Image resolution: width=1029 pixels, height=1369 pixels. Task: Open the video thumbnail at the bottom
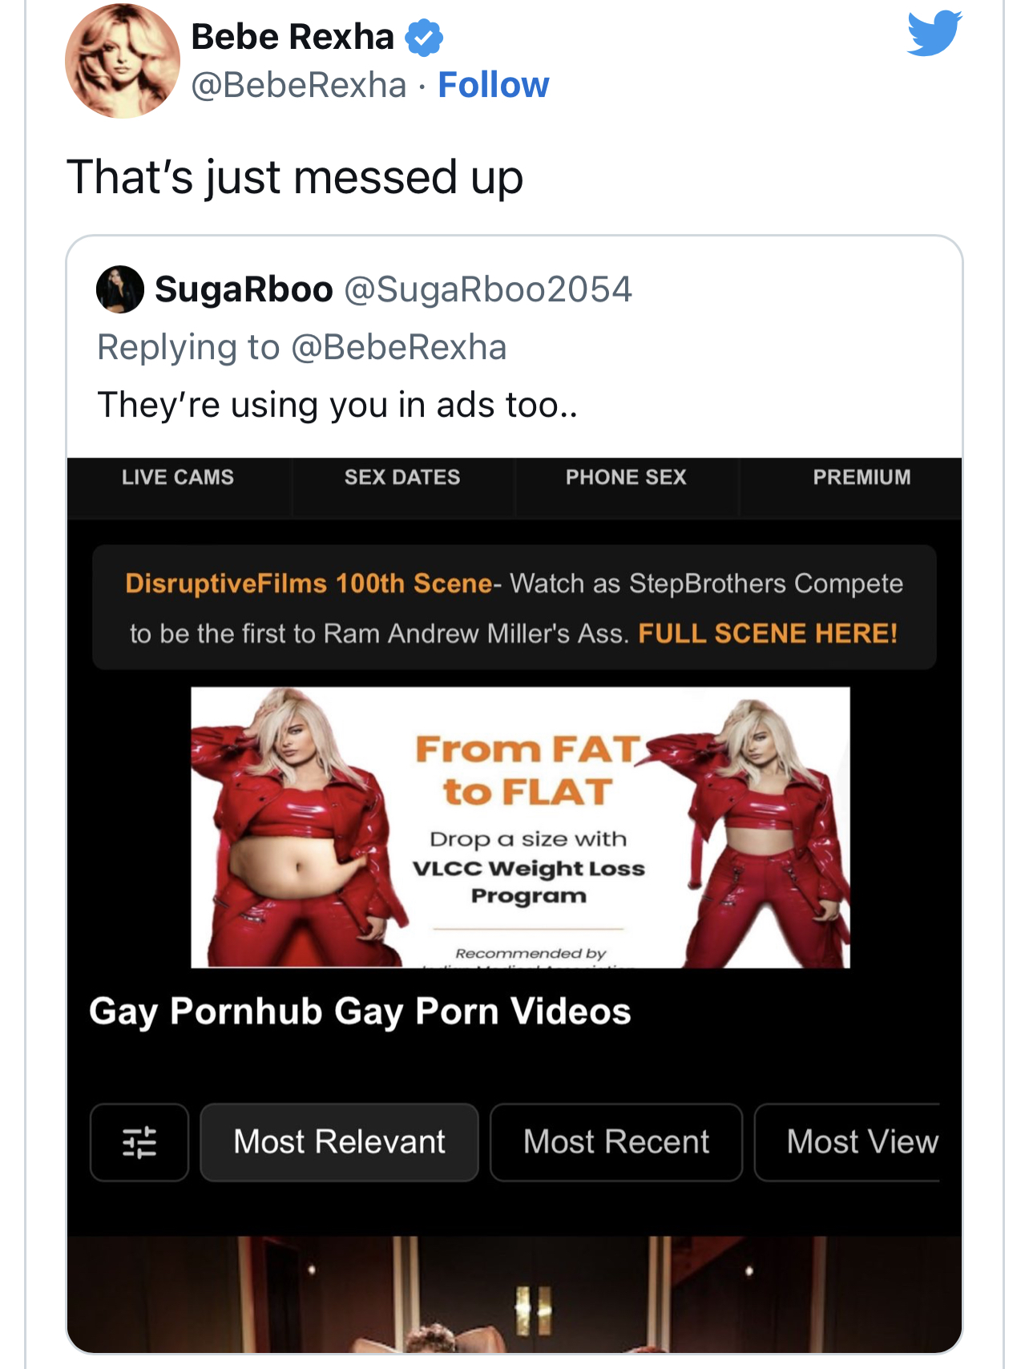coord(514,1294)
